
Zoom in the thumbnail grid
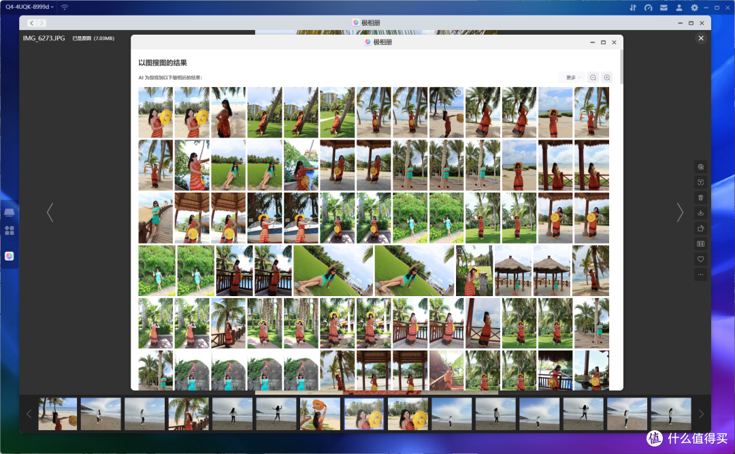(x=607, y=78)
